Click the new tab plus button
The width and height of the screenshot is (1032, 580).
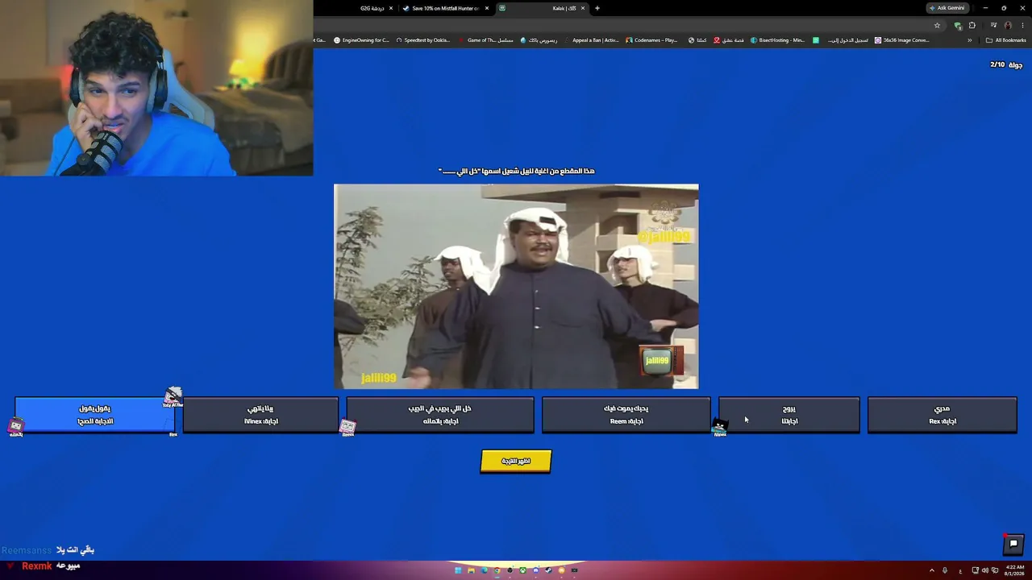pos(597,8)
